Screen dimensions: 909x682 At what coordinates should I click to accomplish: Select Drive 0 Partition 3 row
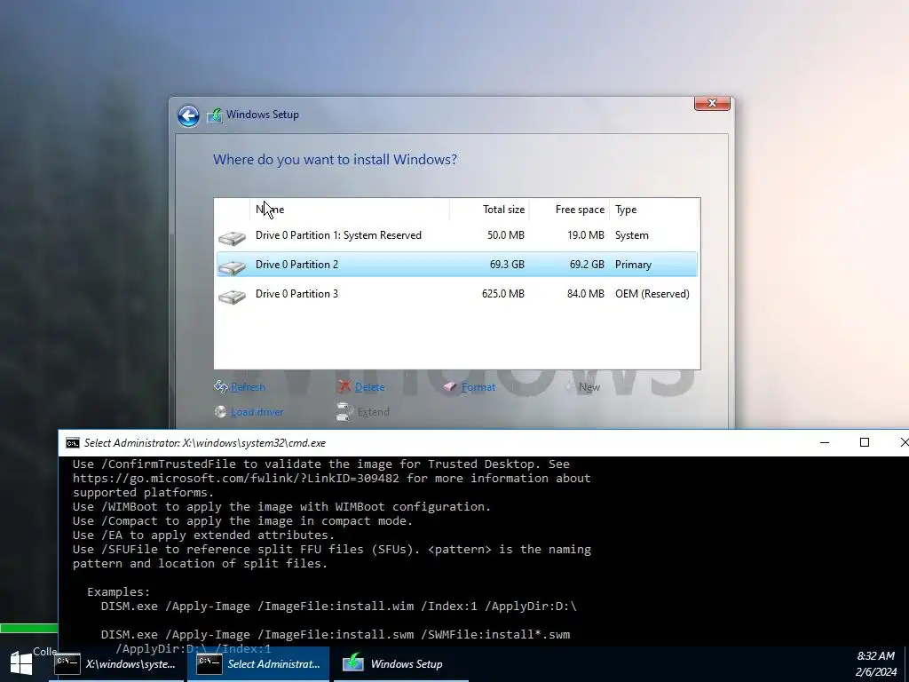pos(457,294)
